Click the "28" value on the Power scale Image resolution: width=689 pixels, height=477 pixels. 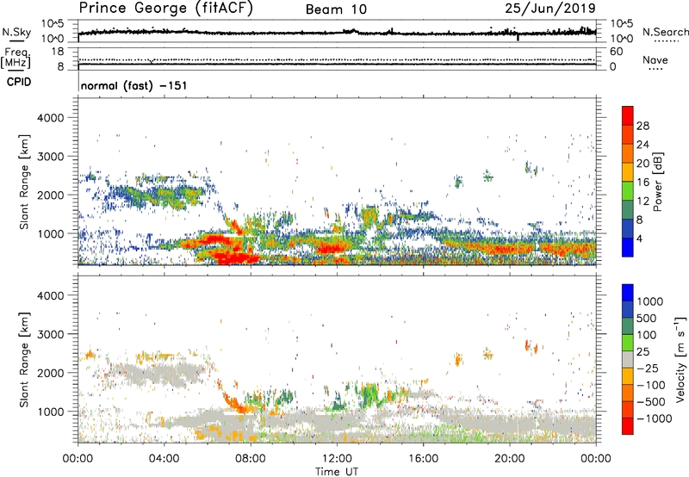pos(642,126)
